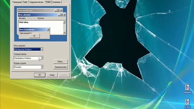
Task: Click the Efekty... button
Action: 61,61
